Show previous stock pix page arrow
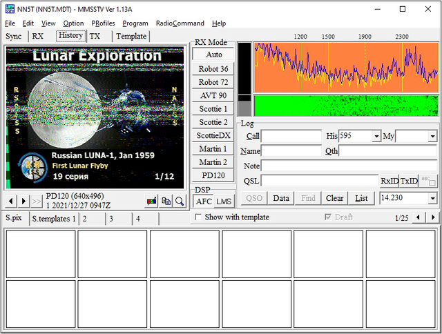Screen dimensions: 442x334 (419, 217)
